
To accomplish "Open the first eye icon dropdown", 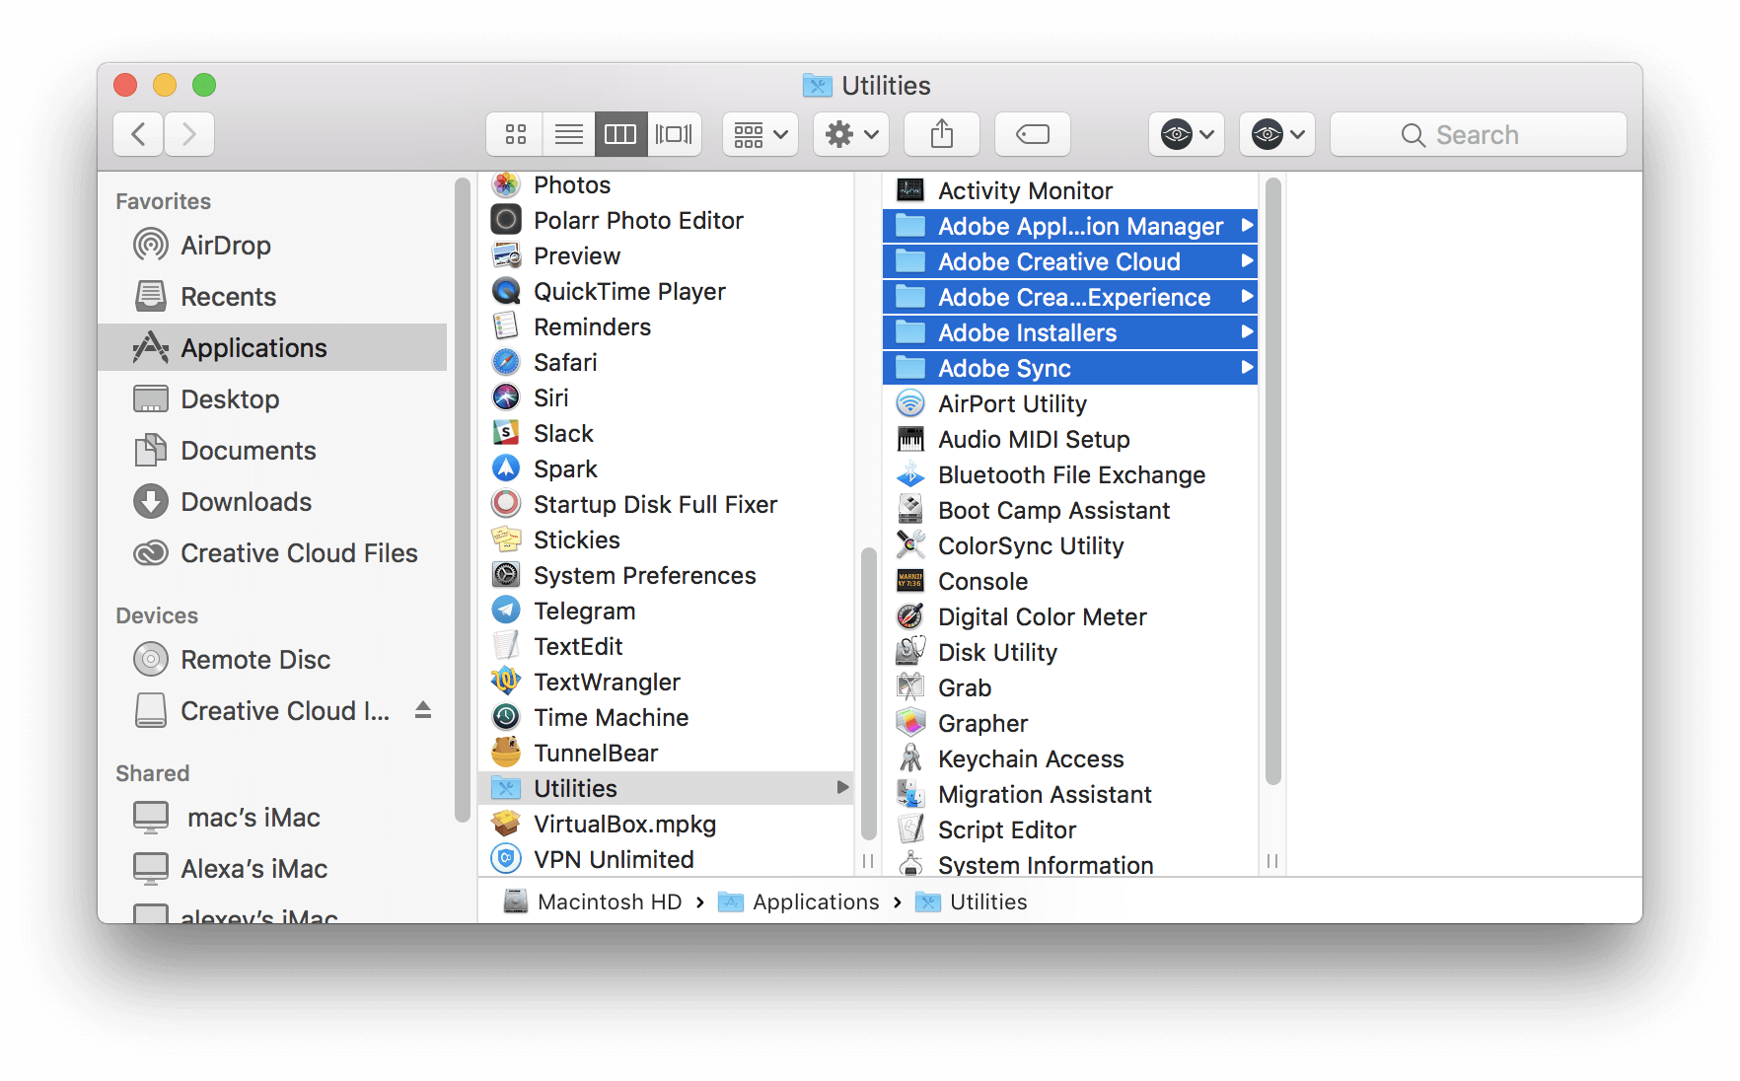I will click(x=1187, y=134).
